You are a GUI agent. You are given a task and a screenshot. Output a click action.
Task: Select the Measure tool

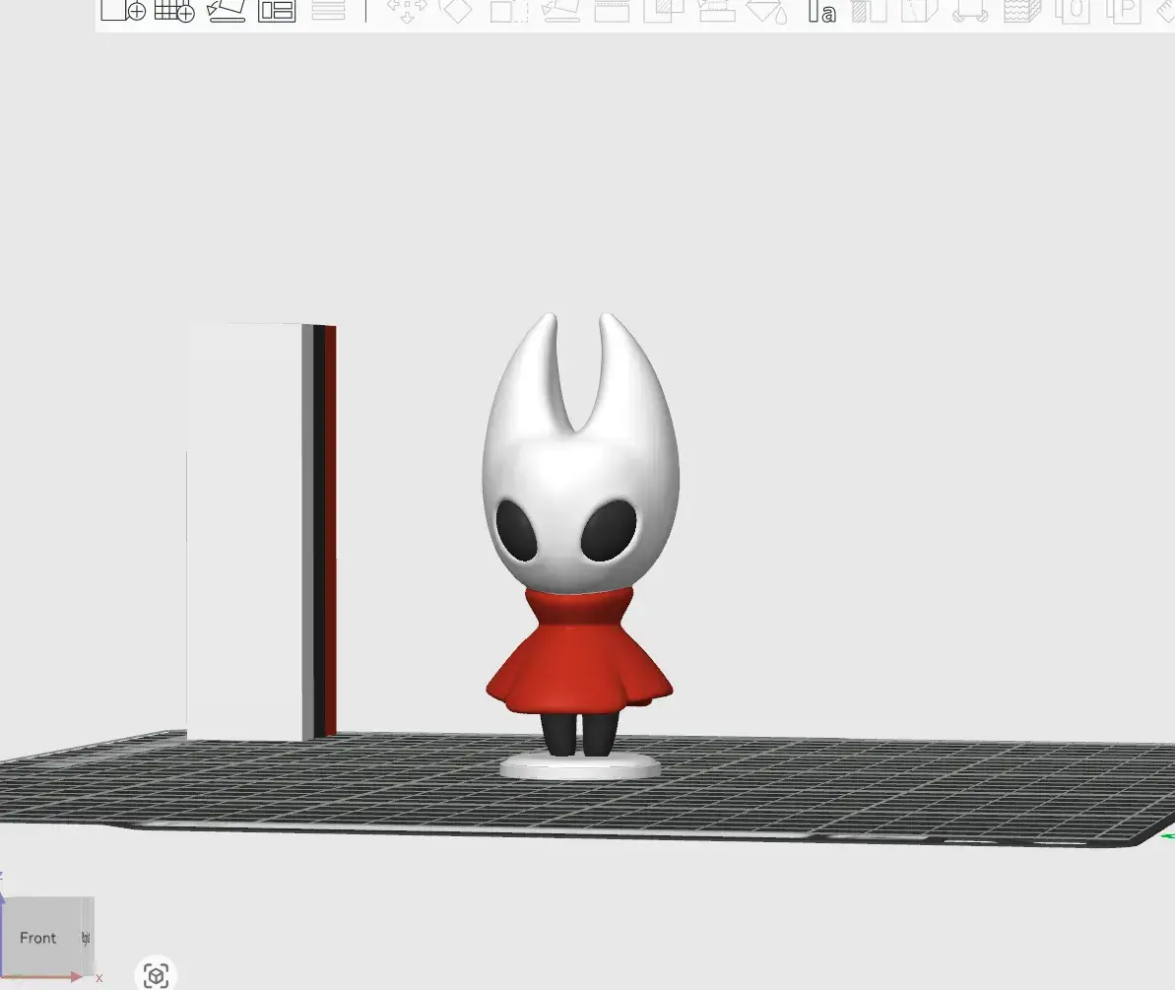tap(1168, 13)
